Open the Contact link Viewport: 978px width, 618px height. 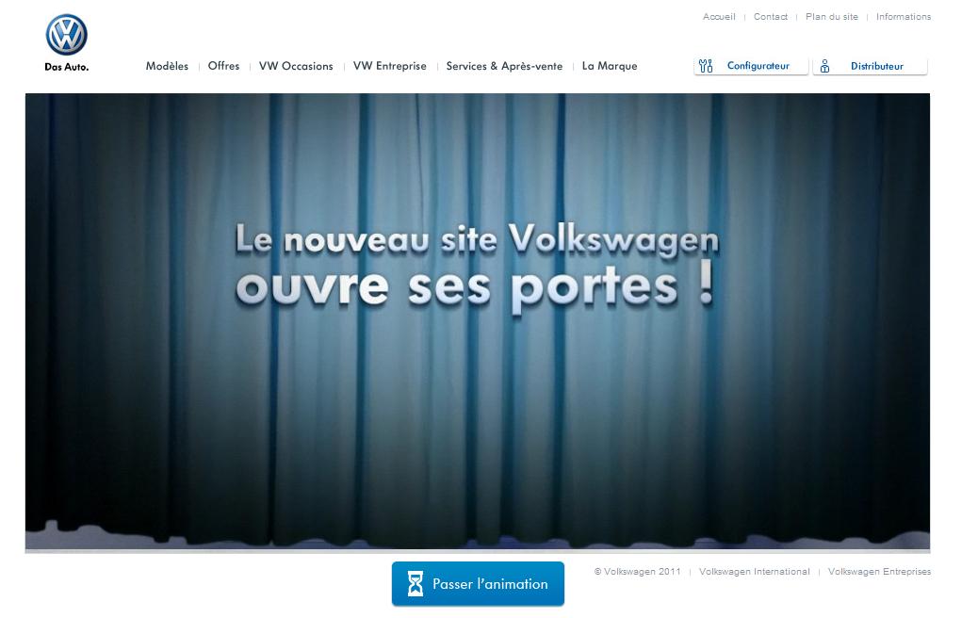[771, 17]
